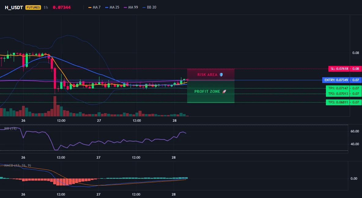This screenshot has width=362, height=198.
Task: Click the TP1: 0.07147 price tag
Action: coord(338,88)
